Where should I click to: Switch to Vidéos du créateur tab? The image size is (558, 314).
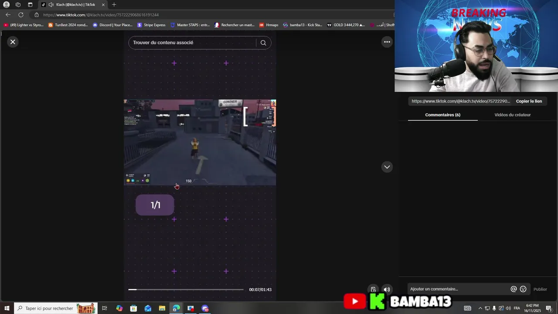pyautogui.click(x=512, y=115)
